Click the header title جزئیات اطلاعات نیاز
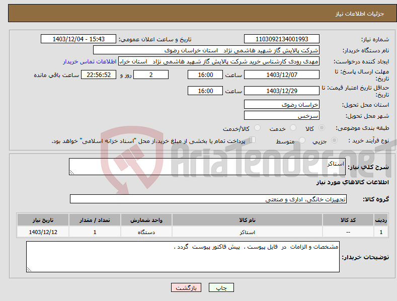This screenshot has width=397, height=301. (360, 14)
